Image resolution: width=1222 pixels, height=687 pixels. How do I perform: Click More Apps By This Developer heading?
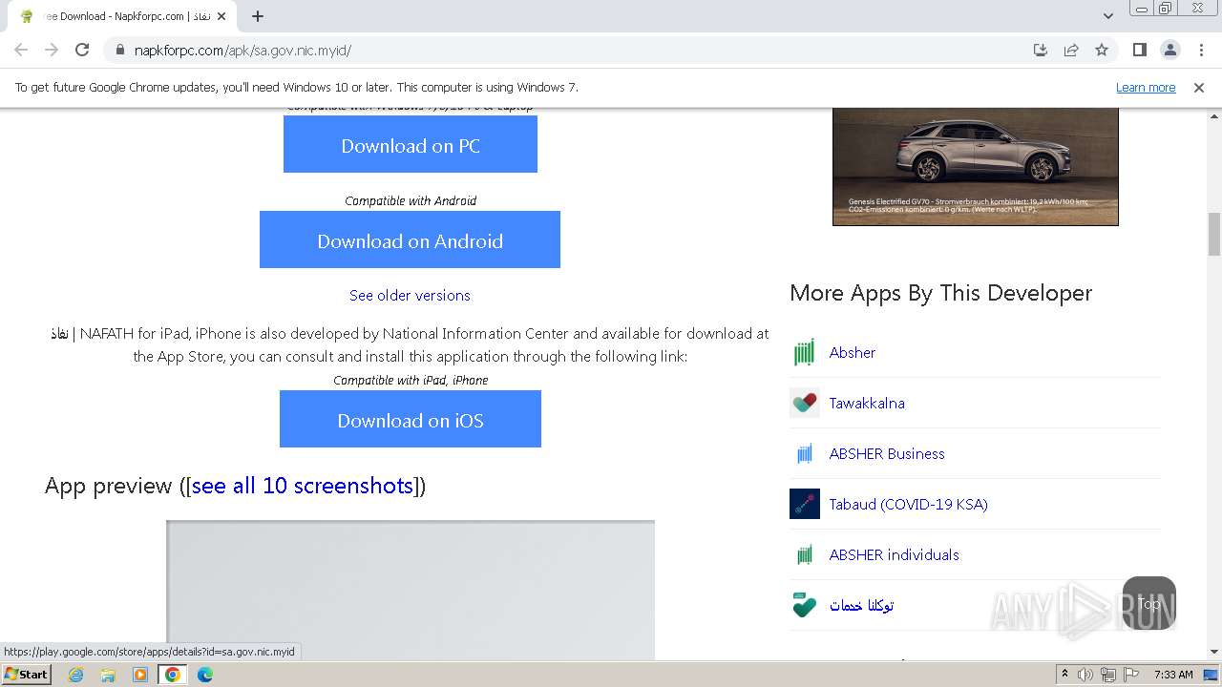click(940, 293)
